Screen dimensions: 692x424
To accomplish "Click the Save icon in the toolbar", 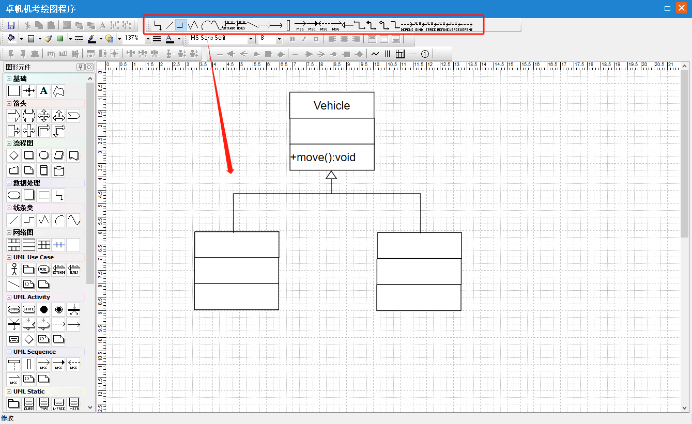I will pyautogui.click(x=11, y=25).
